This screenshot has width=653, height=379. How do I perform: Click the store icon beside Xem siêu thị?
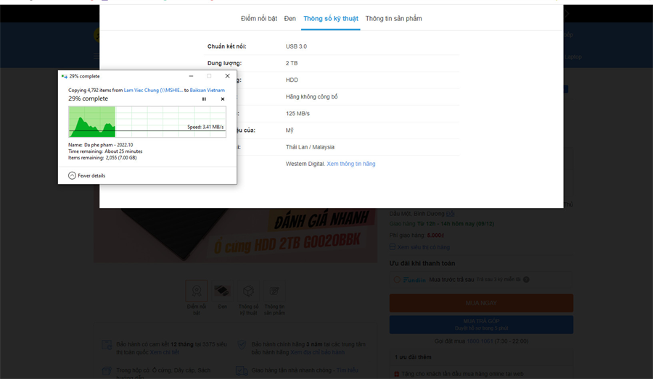(393, 247)
